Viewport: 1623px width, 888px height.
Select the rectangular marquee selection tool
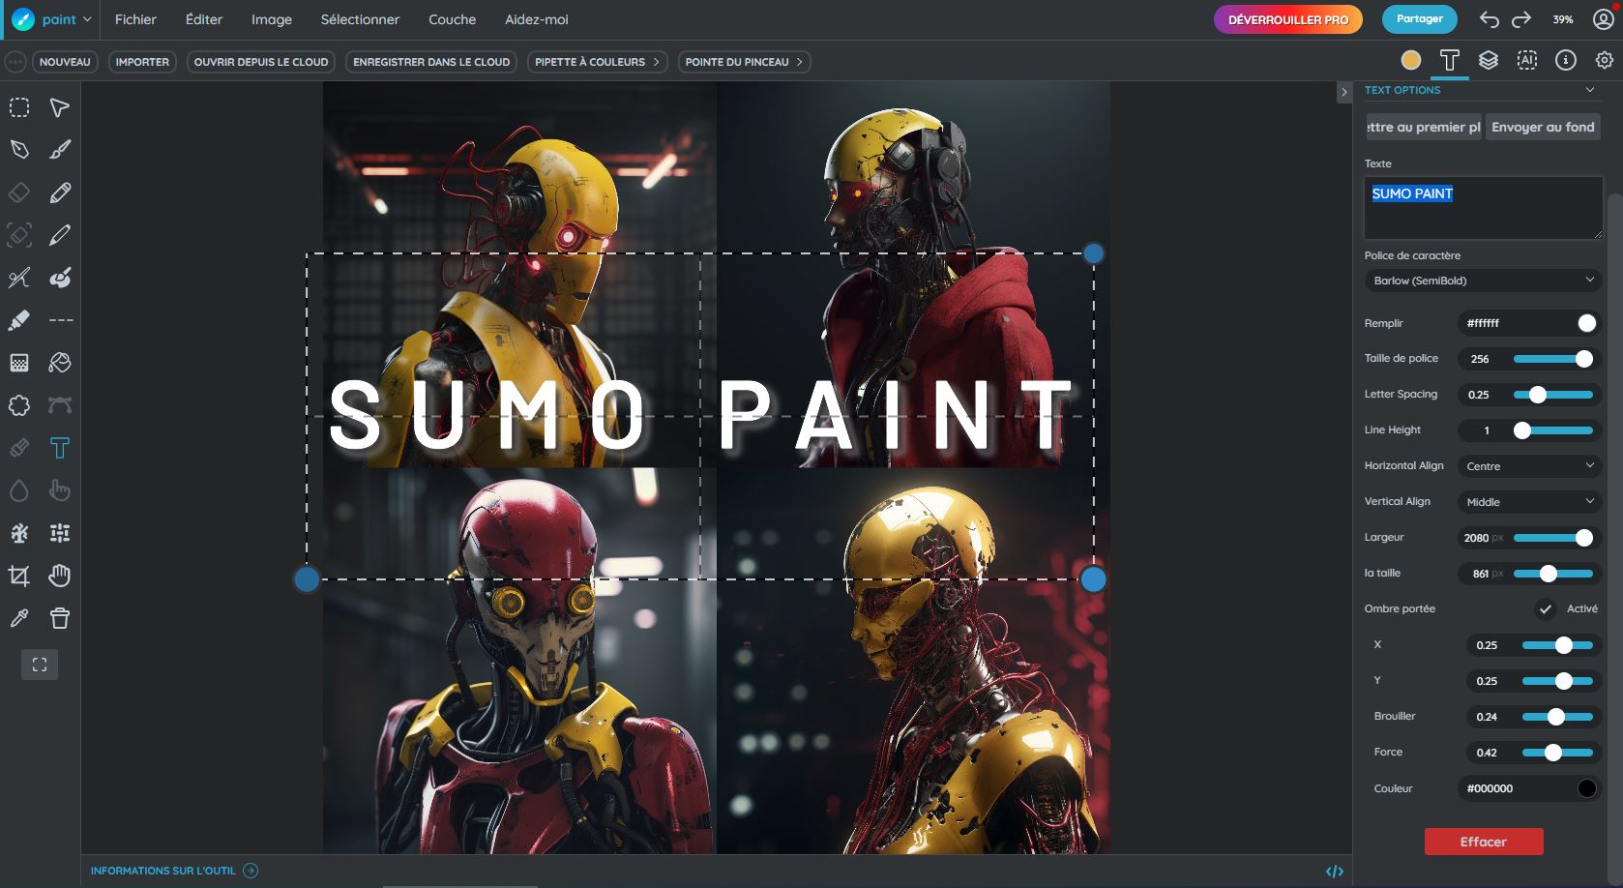(19, 107)
